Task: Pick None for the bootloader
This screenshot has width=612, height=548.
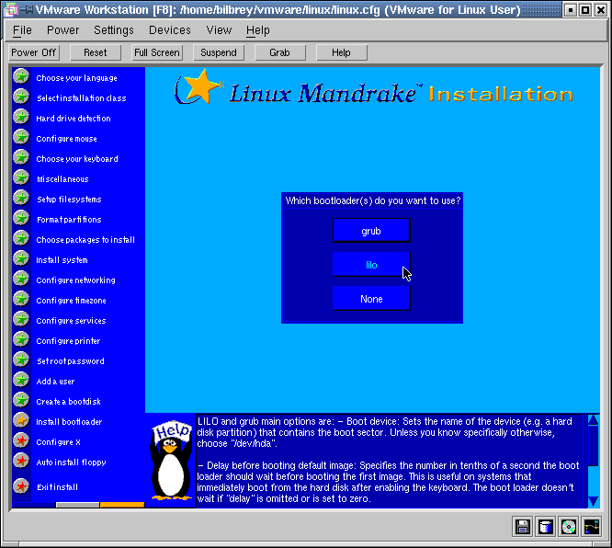Action: click(x=371, y=299)
